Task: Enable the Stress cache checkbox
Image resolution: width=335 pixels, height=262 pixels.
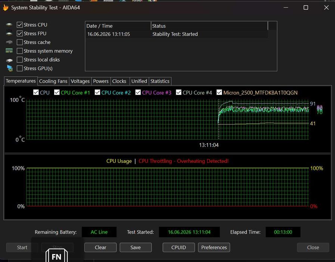Action: pos(20,42)
